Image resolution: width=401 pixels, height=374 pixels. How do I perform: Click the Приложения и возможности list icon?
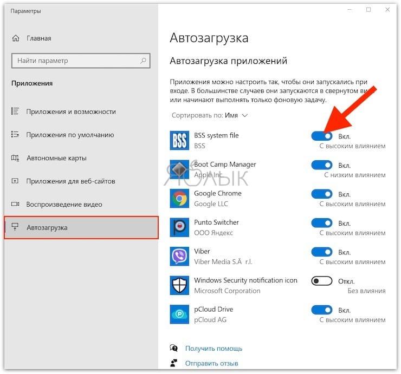tap(15, 111)
